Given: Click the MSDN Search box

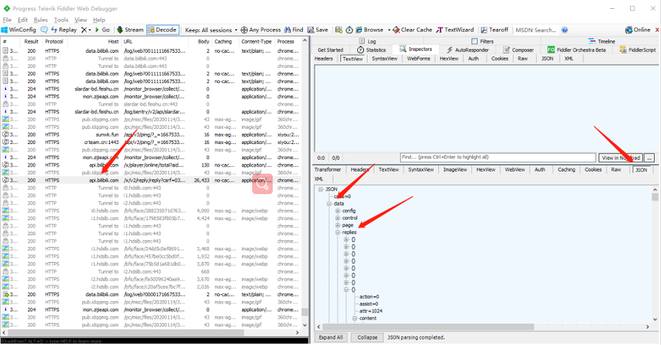Looking at the screenshot, I should tap(536, 30).
